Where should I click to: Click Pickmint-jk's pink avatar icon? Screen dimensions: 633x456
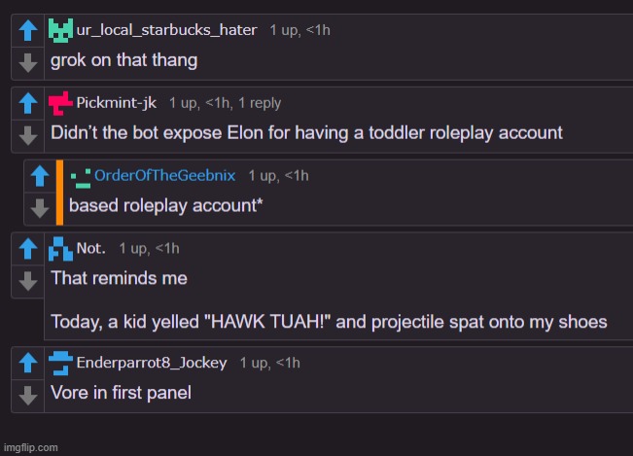click(60, 103)
